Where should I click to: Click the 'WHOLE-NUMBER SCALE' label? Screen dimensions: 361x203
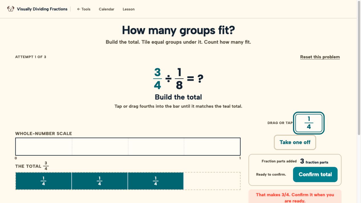(x=44, y=133)
